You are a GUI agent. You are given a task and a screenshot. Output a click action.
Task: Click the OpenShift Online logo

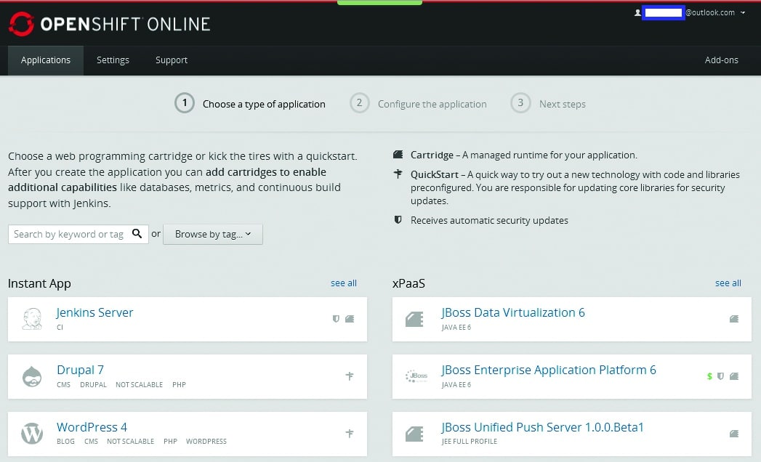tap(109, 24)
